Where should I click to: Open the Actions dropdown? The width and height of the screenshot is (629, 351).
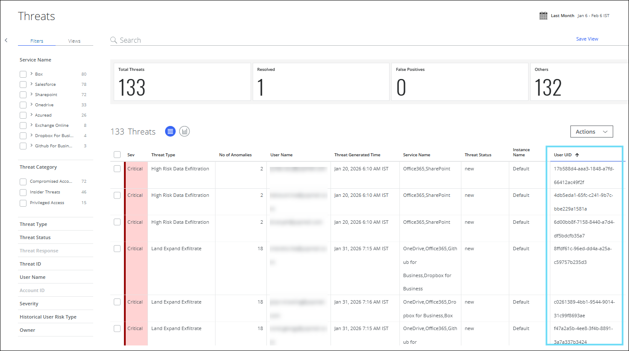point(591,132)
